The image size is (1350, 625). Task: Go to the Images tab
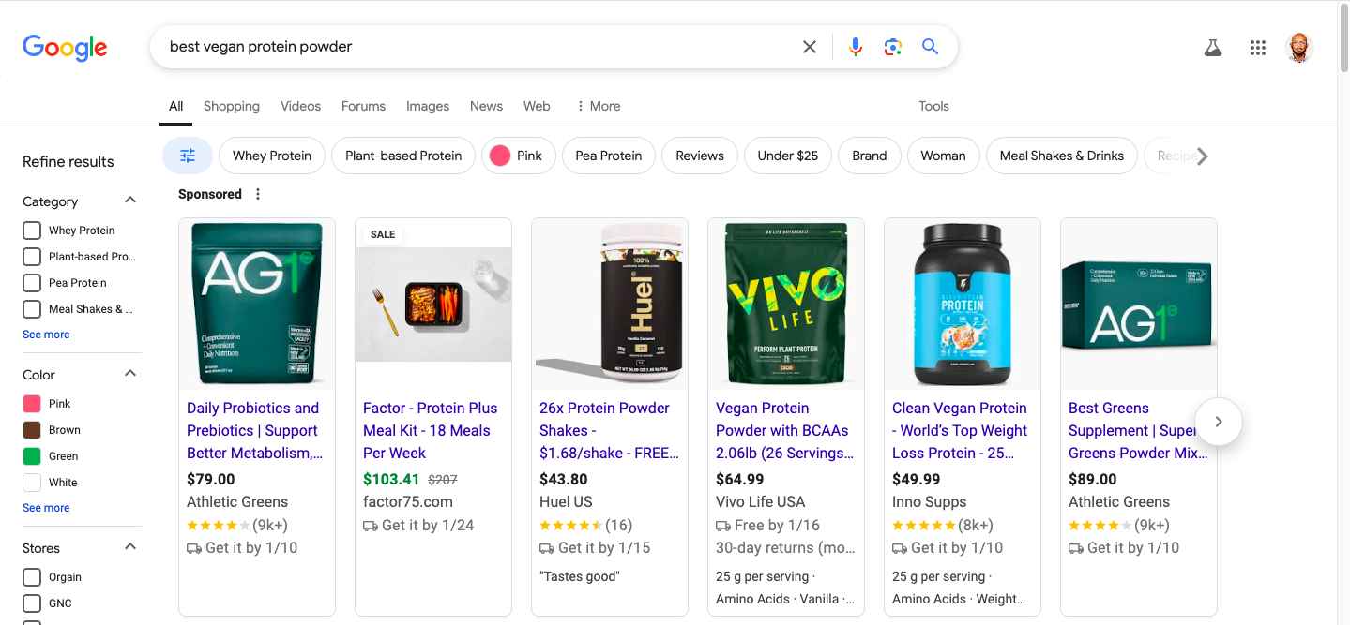pyautogui.click(x=427, y=106)
